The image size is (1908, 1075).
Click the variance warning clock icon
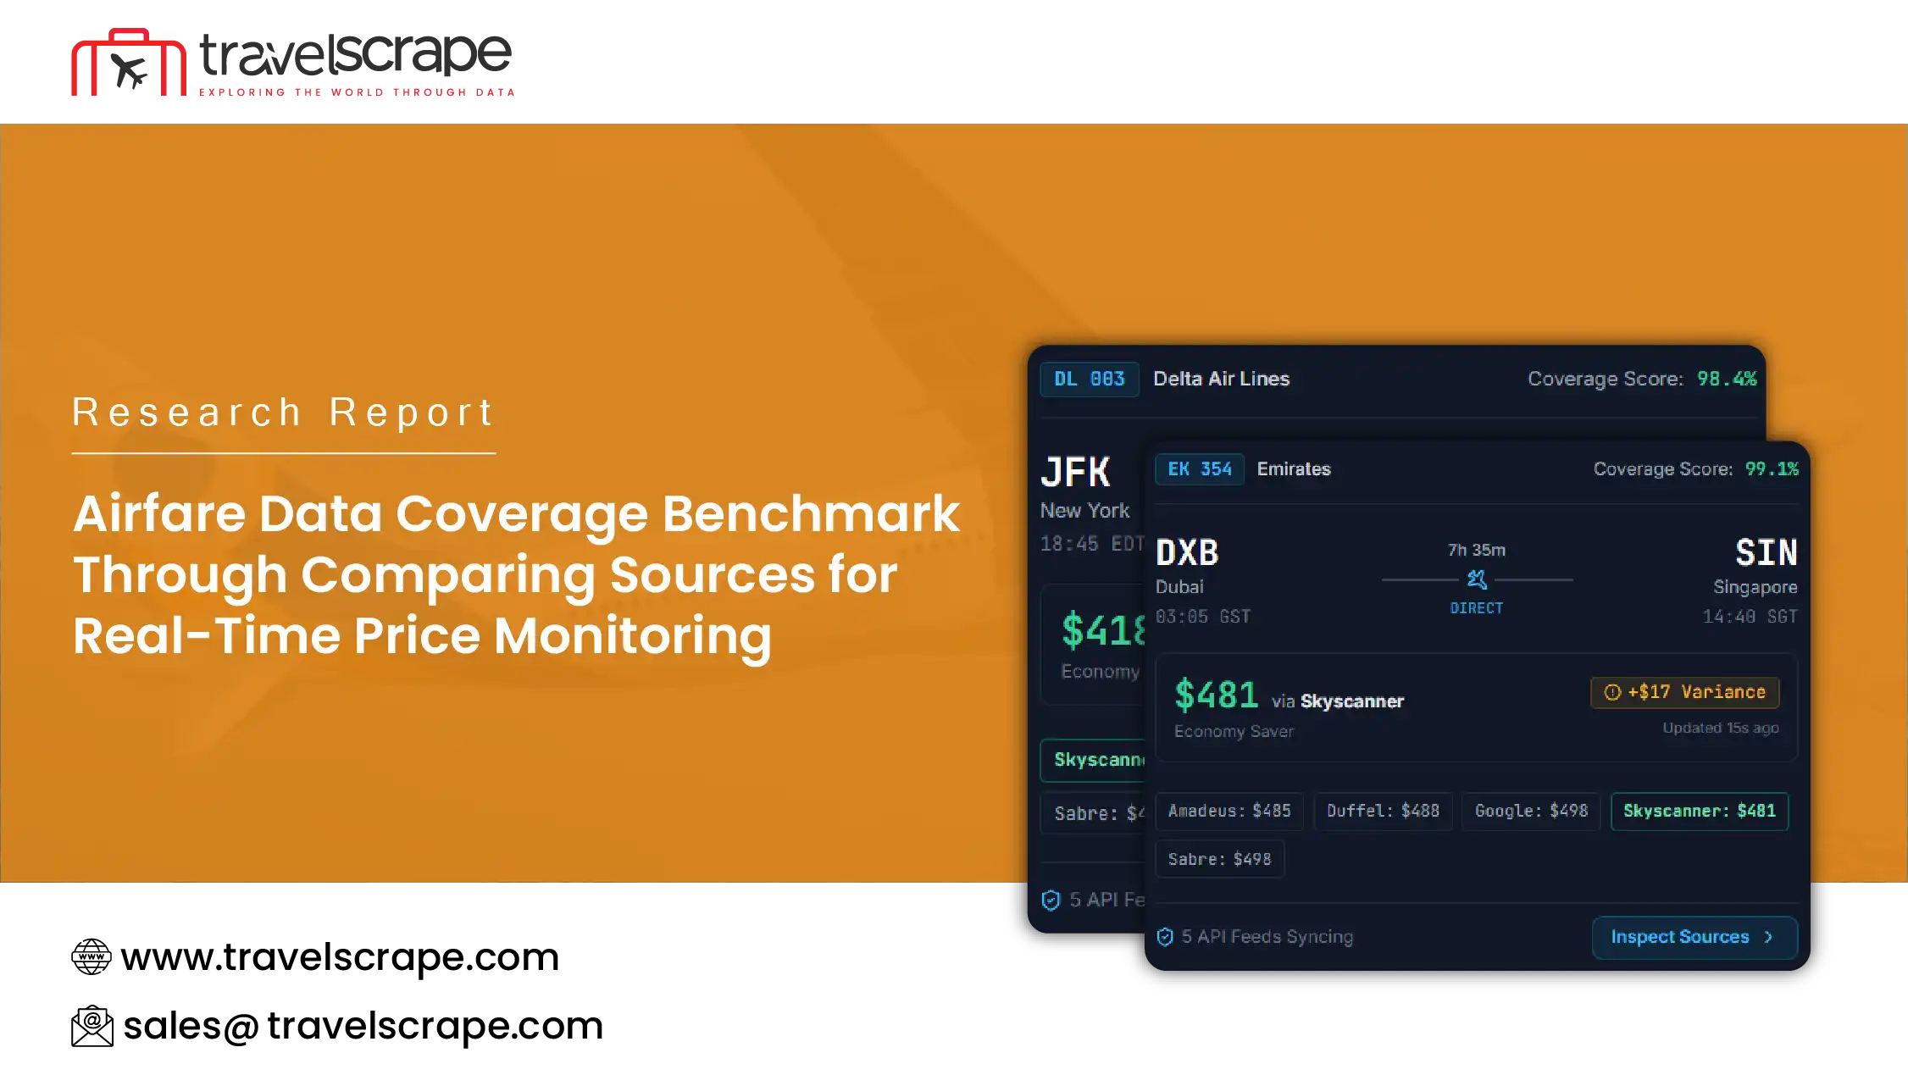coord(1612,692)
